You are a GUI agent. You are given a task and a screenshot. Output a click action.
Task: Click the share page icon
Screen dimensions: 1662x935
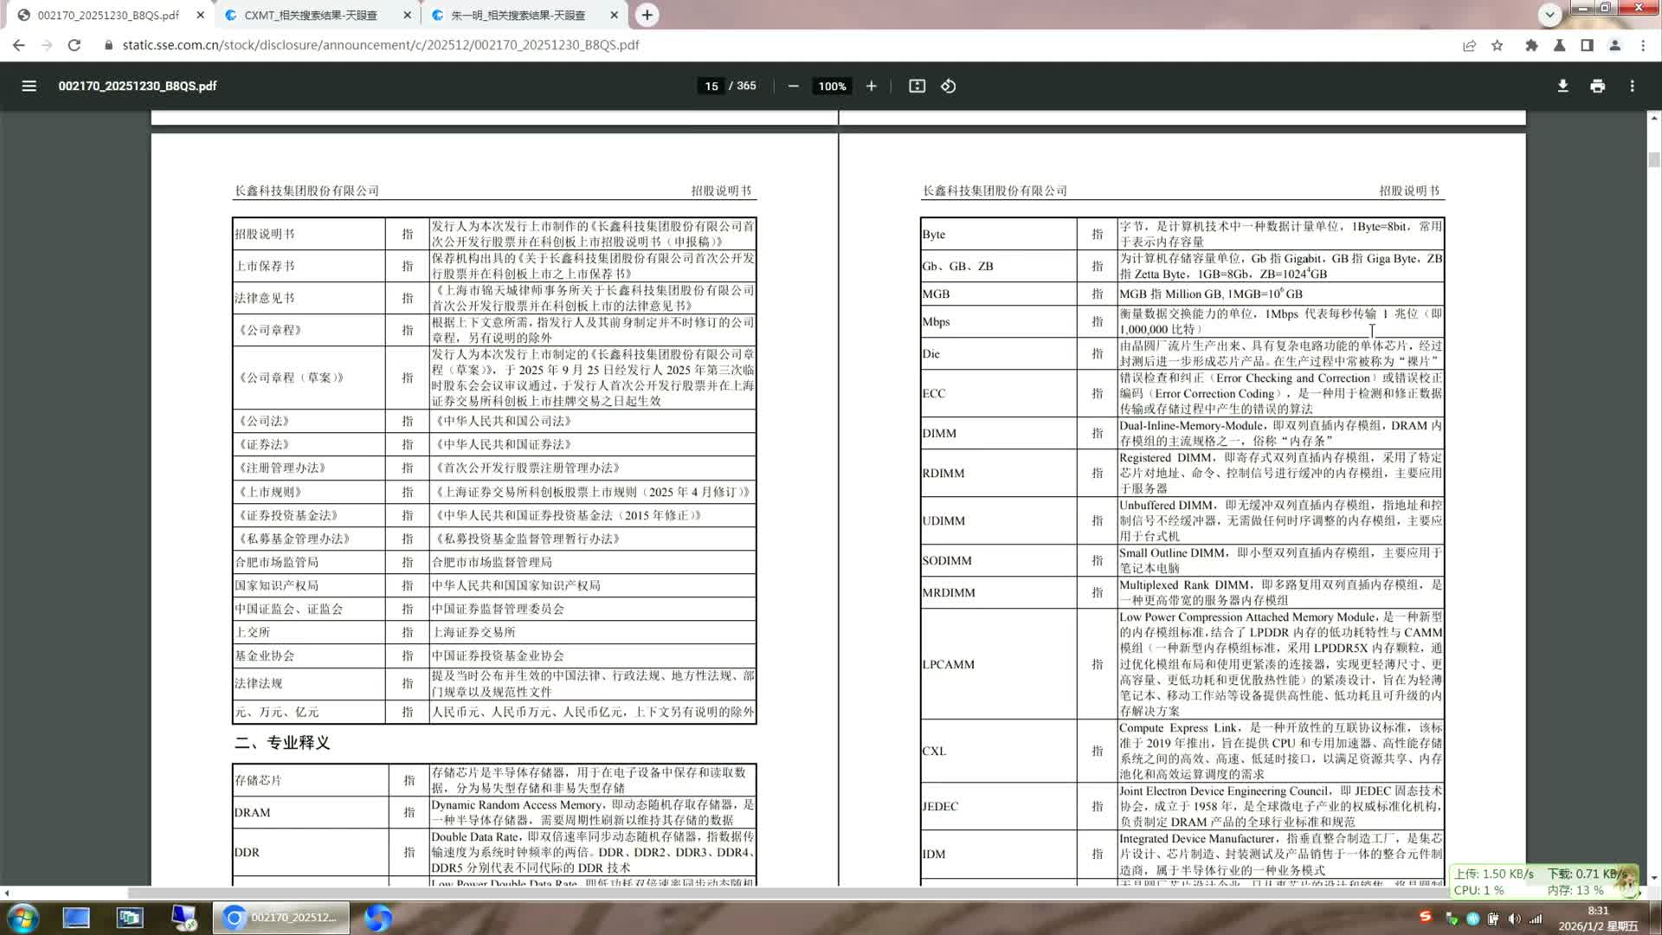1469,45
